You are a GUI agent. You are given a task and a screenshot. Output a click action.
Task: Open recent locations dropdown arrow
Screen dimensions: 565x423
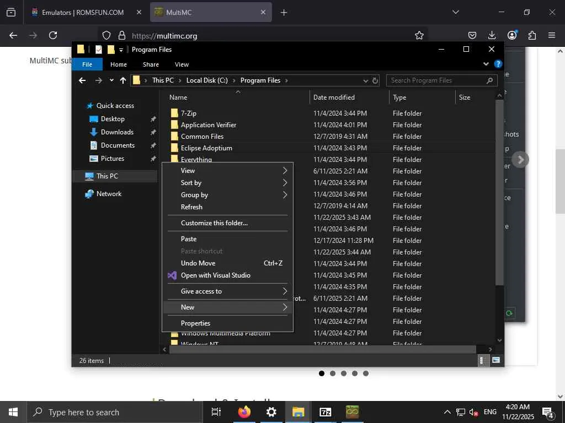(111, 80)
